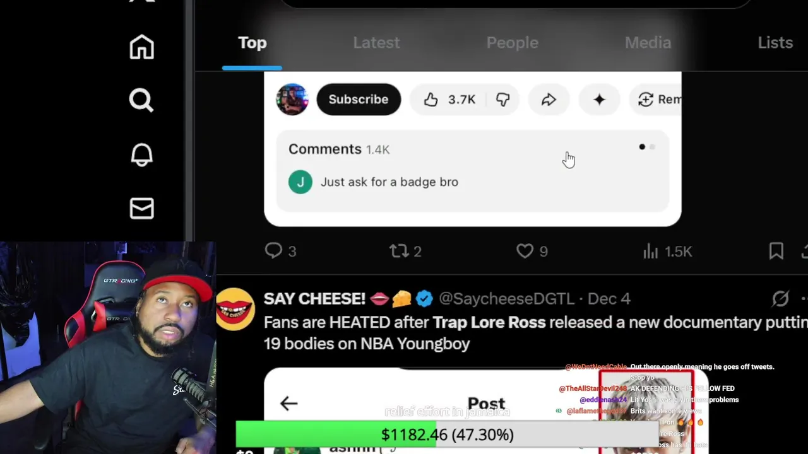
Task: Select the Media tab
Action: click(648, 43)
